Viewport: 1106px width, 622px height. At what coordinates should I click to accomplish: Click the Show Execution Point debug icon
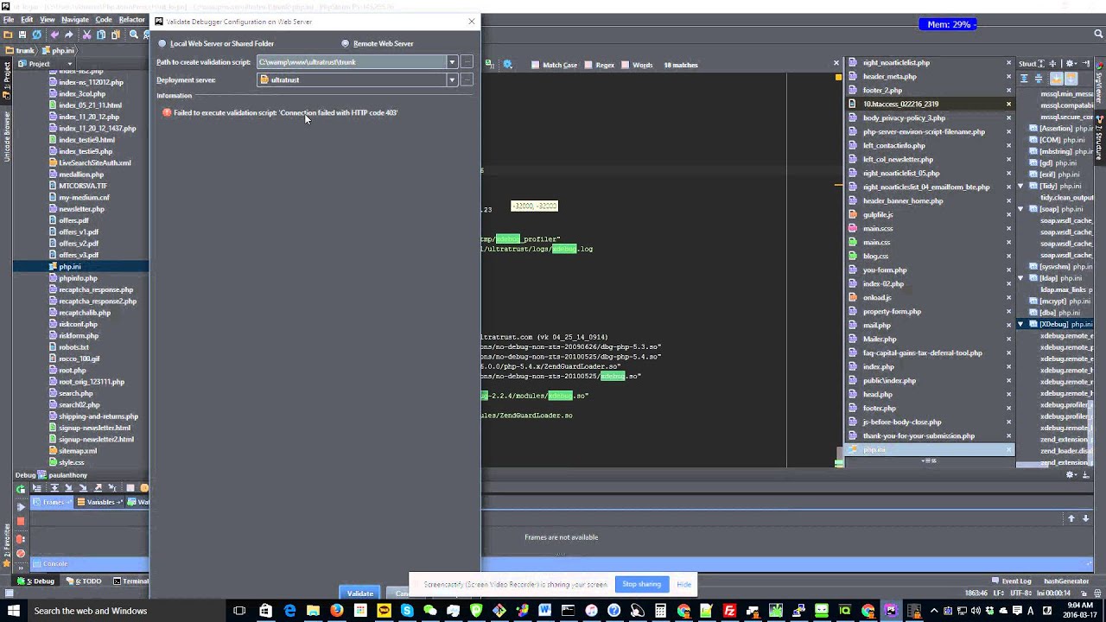(36, 488)
